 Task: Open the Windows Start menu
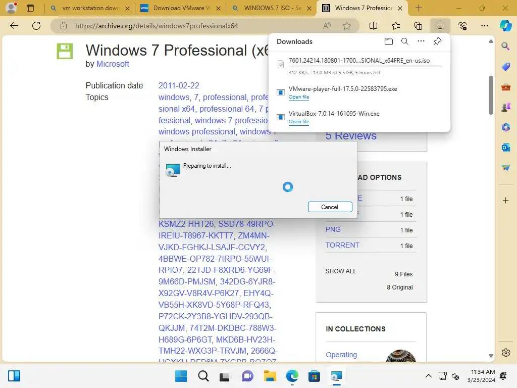coord(181,376)
